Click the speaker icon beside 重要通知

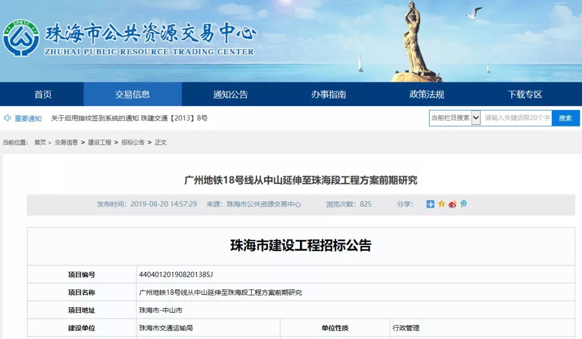coord(8,118)
